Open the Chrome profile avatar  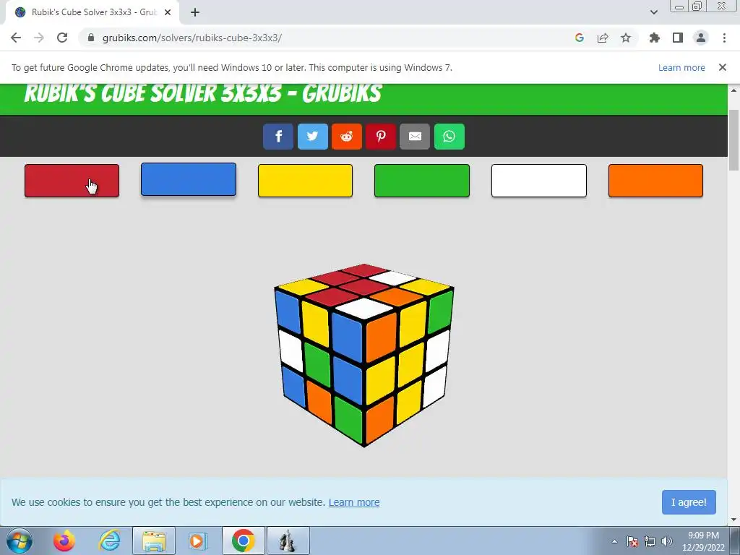coord(701,38)
